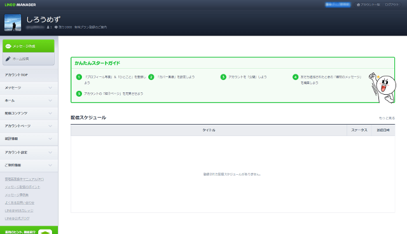Open the account profile photo thumbnail
This screenshot has height=234, width=407.
pos(13,23)
